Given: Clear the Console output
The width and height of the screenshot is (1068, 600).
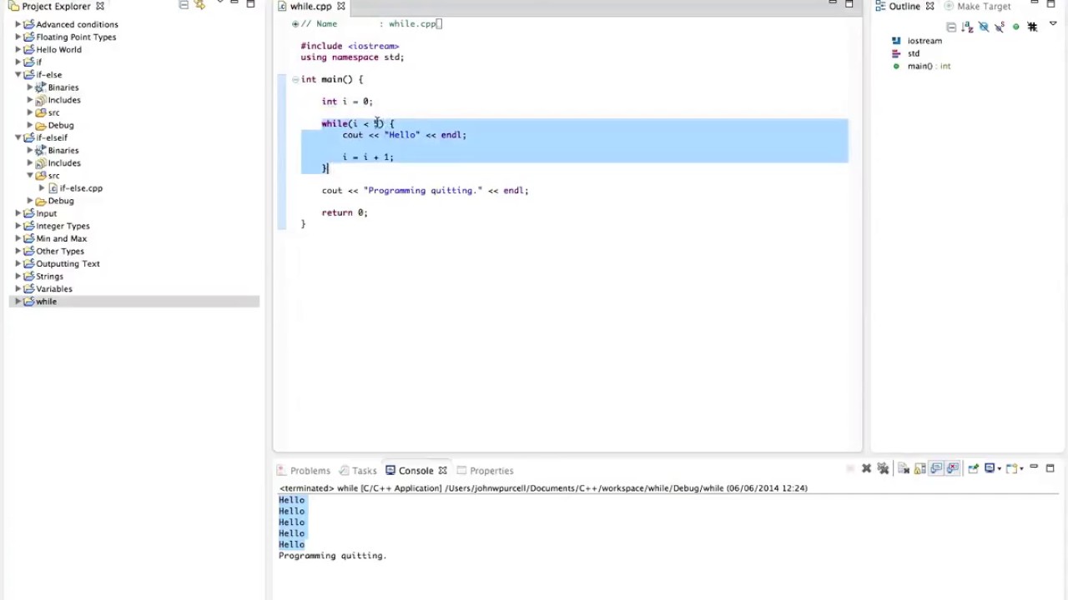Looking at the screenshot, I should 904,468.
